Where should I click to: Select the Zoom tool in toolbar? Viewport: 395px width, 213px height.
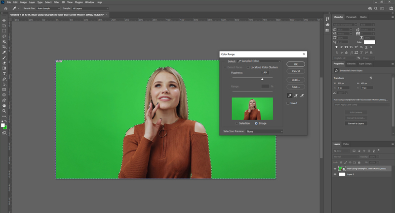tap(4, 111)
